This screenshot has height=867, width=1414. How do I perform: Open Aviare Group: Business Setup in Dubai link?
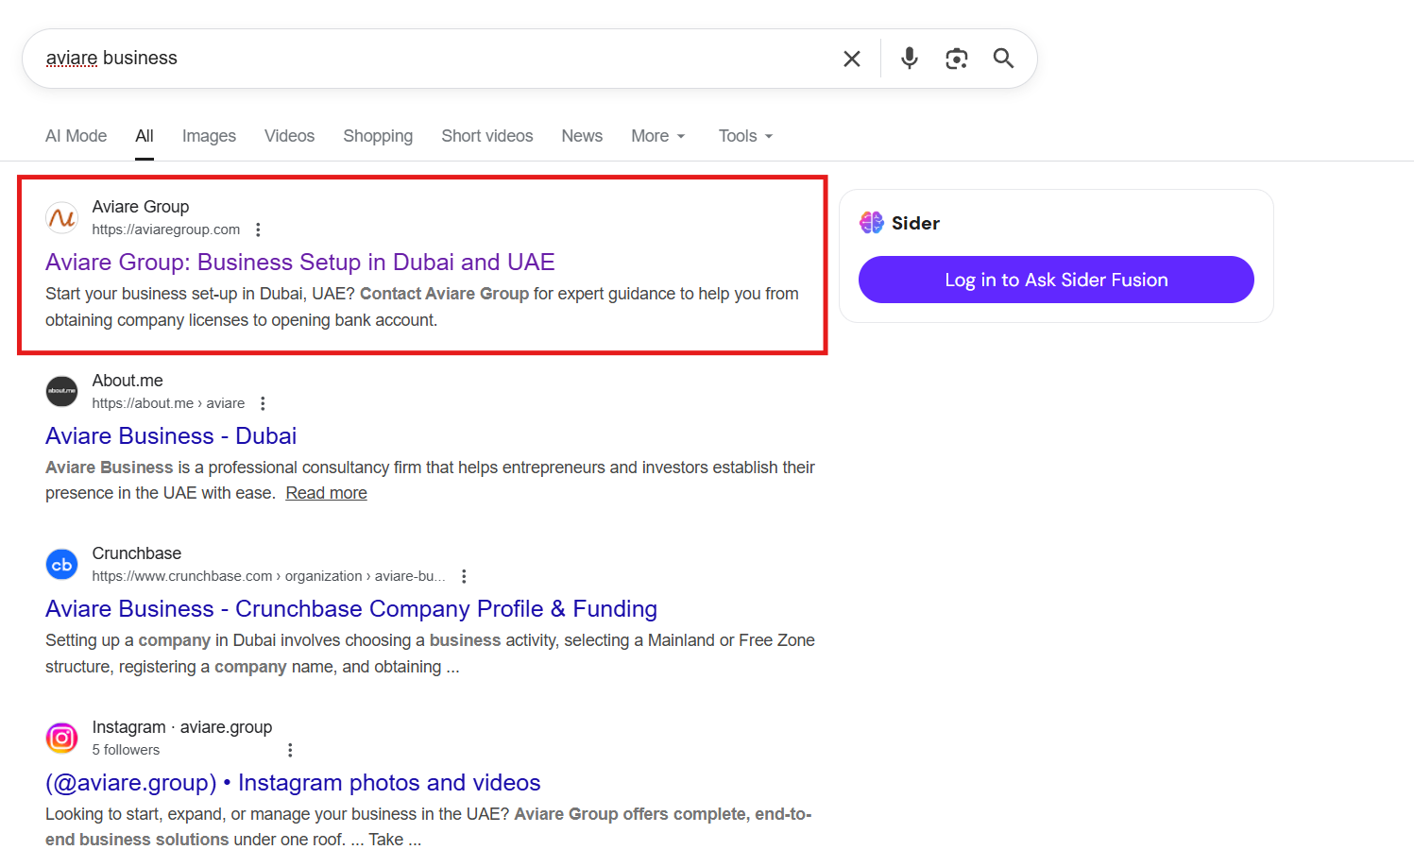click(x=299, y=262)
